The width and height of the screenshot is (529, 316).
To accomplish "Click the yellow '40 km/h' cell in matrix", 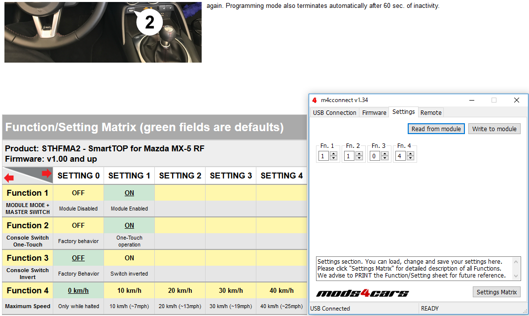I will pyautogui.click(x=282, y=290).
